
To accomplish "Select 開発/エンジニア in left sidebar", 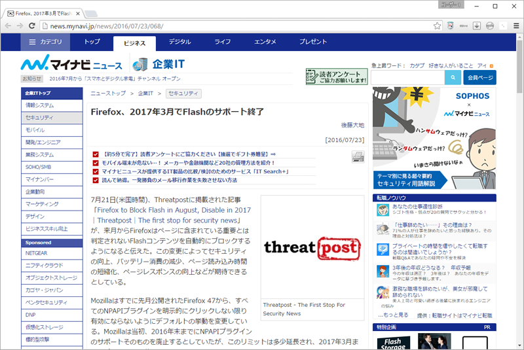I will tap(52, 143).
